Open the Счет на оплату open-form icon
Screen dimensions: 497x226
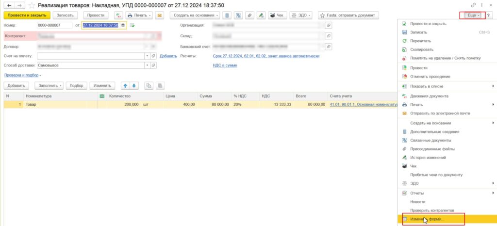pos(153,56)
